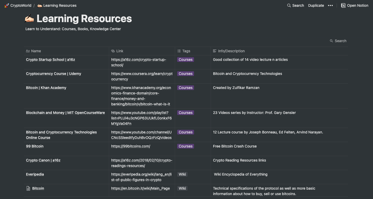Open the Link column header menu
This screenshot has height=199, width=373.
(119, 51)
